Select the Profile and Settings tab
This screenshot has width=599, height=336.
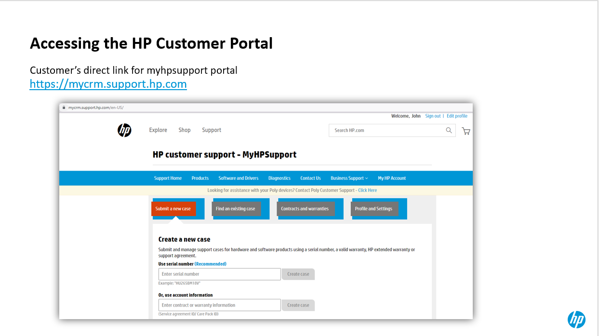click(x=375, y=208)
